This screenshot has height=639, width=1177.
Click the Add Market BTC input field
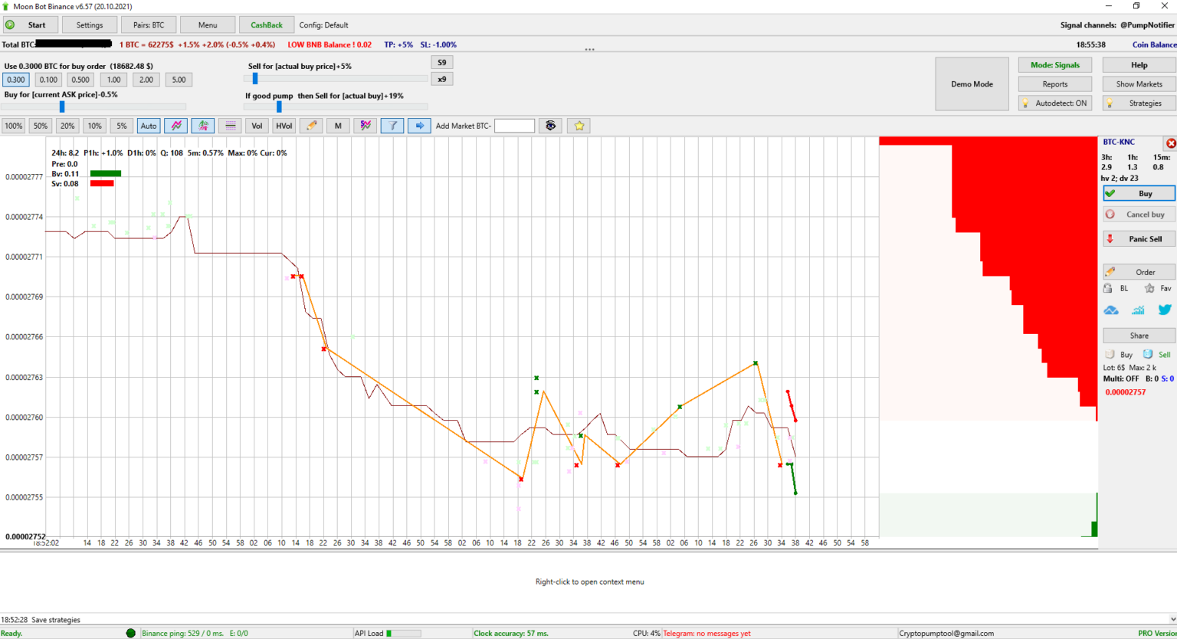pyautogui.click(x=514, y=126)
